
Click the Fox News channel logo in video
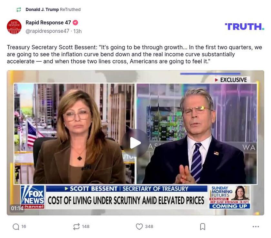tap(33, 197)
